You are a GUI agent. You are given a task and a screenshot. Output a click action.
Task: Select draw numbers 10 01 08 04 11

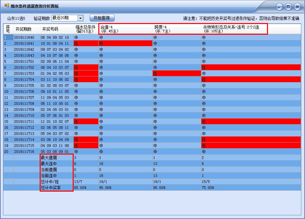tap(55, 43)
